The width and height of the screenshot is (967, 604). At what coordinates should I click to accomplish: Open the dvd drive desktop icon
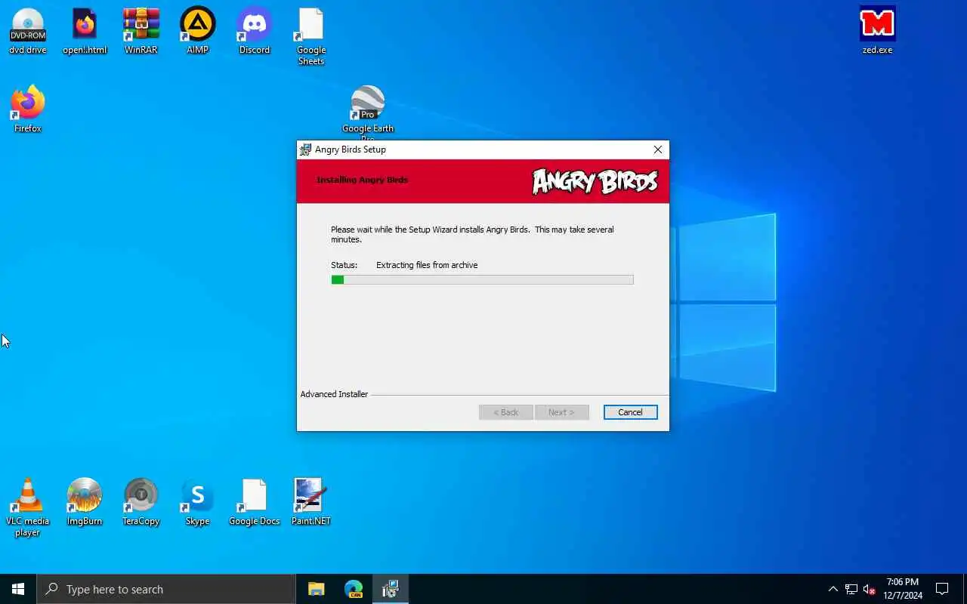28,32
